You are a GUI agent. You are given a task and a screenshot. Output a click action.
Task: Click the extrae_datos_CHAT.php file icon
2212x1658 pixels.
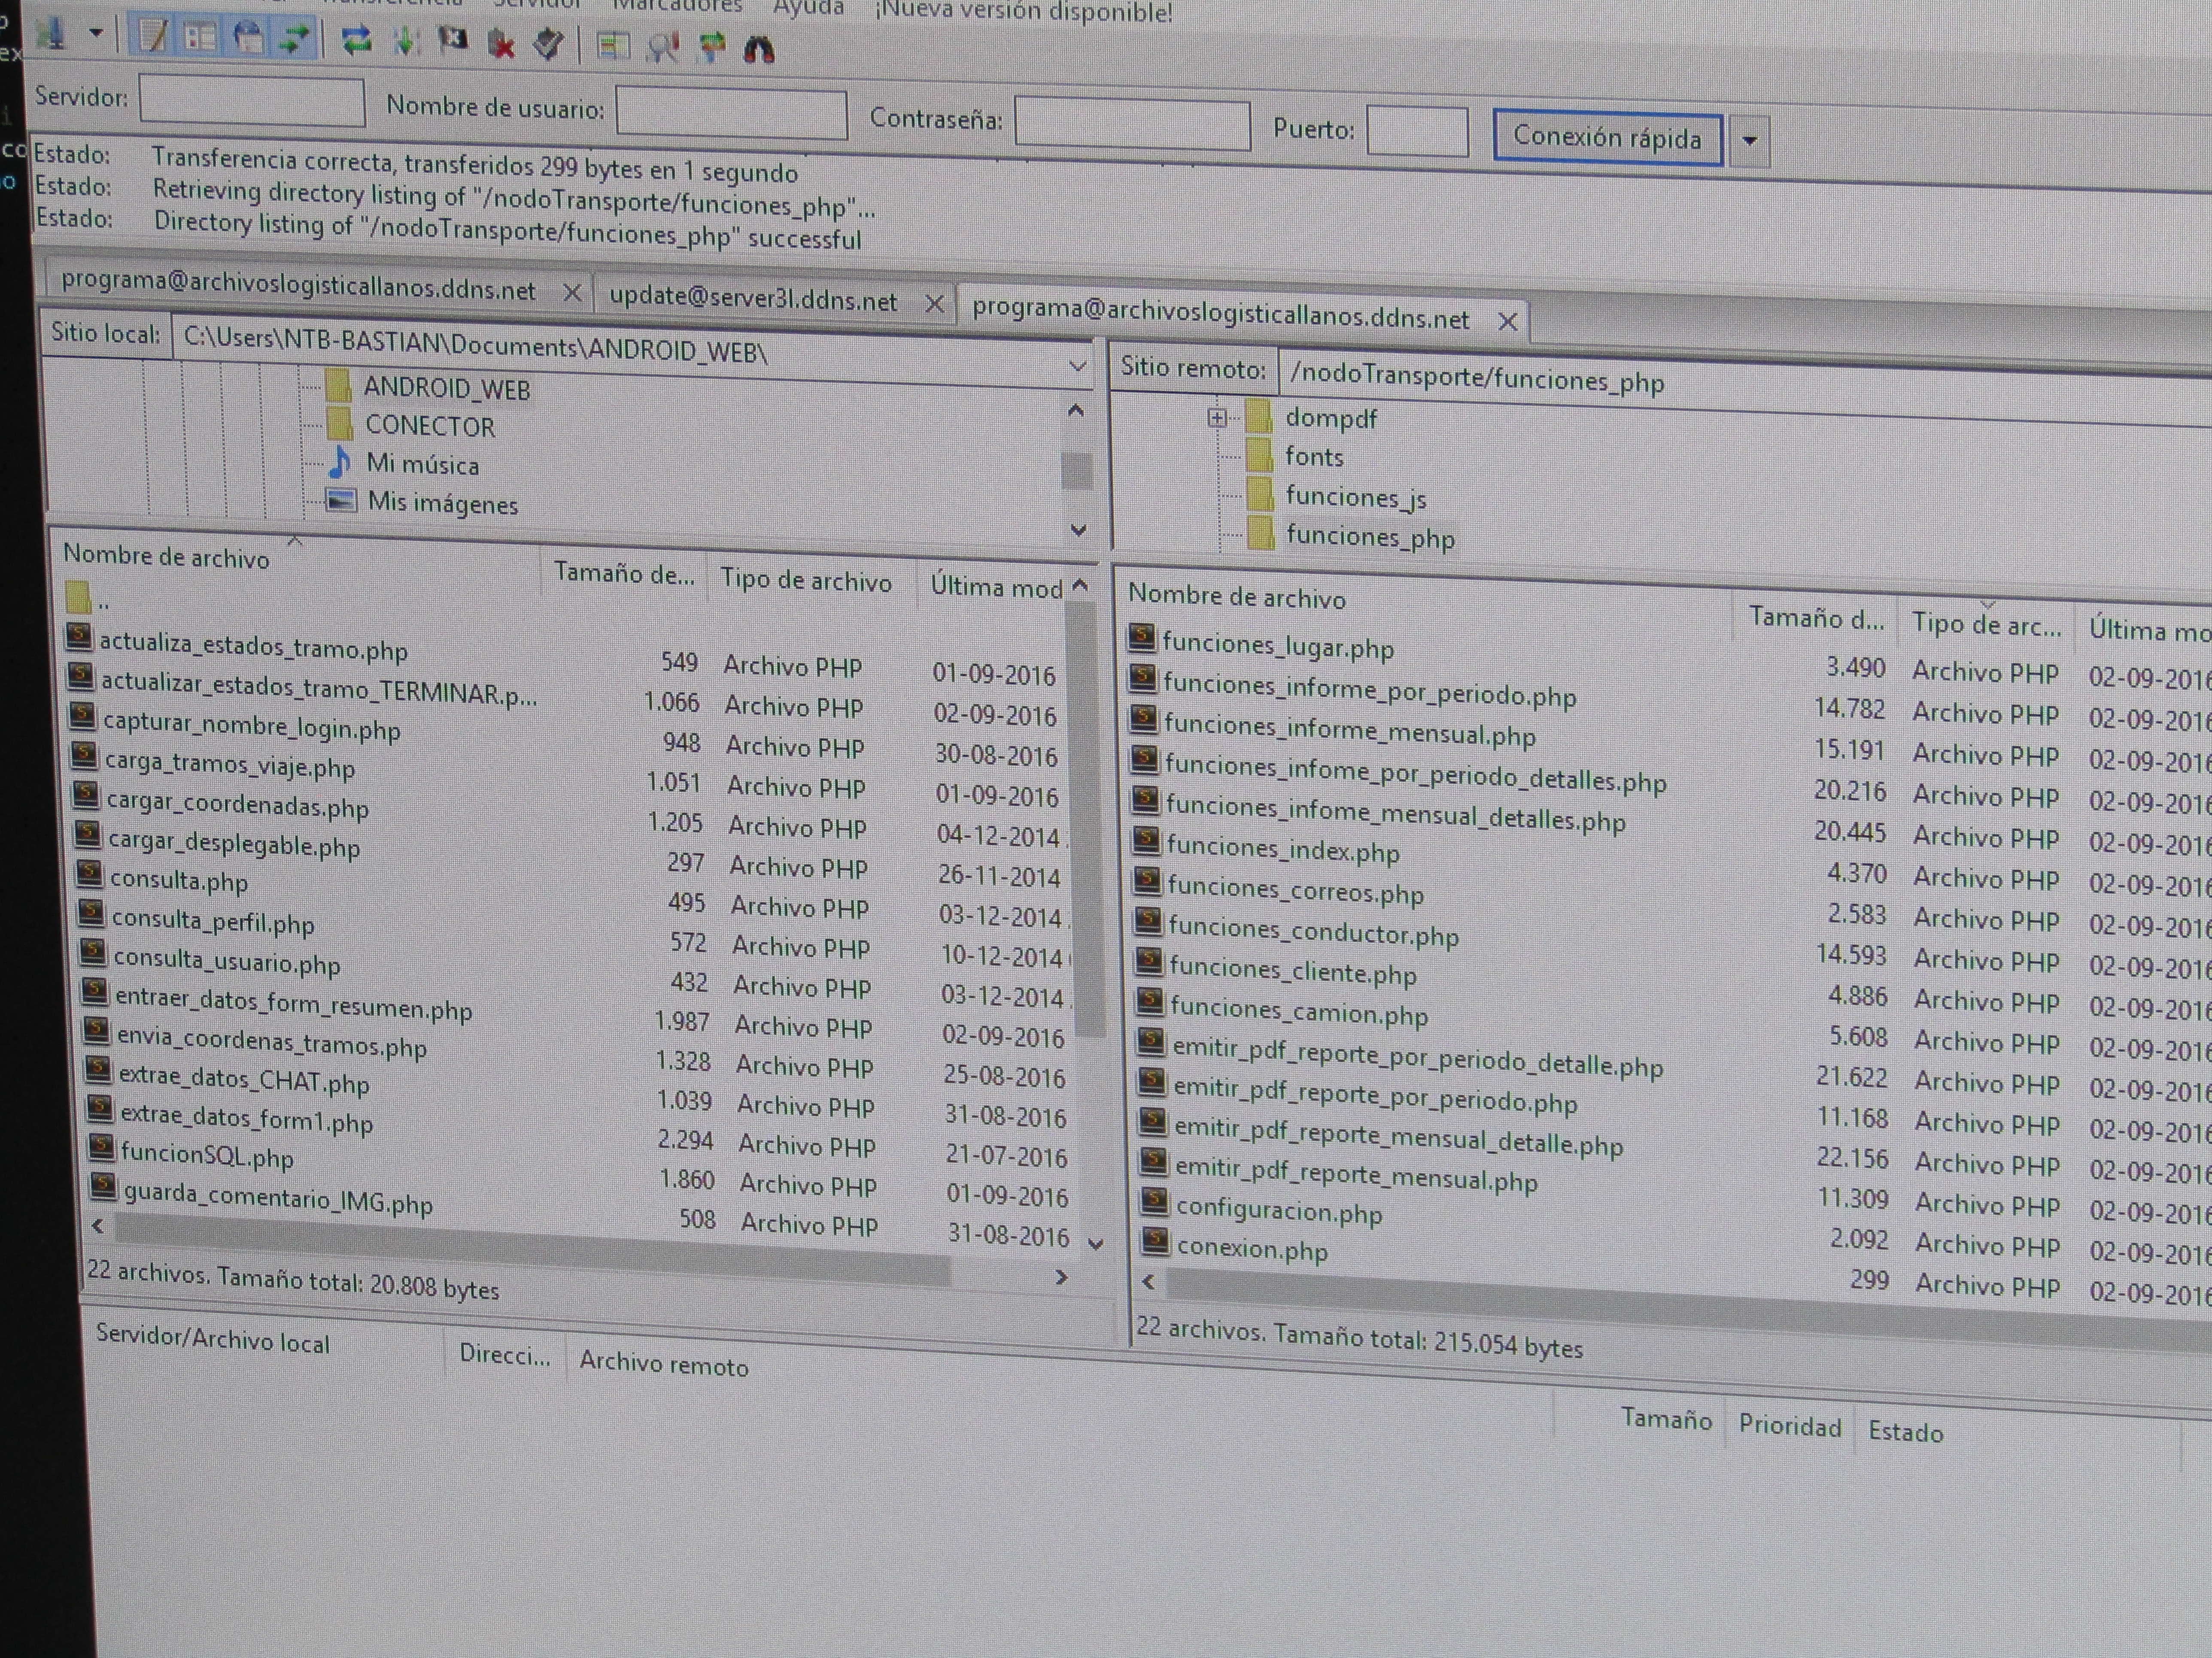click(x=98, y=1069)
